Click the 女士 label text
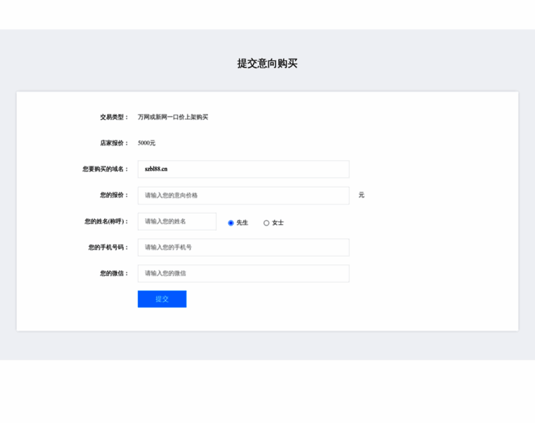 coord(278,223)
